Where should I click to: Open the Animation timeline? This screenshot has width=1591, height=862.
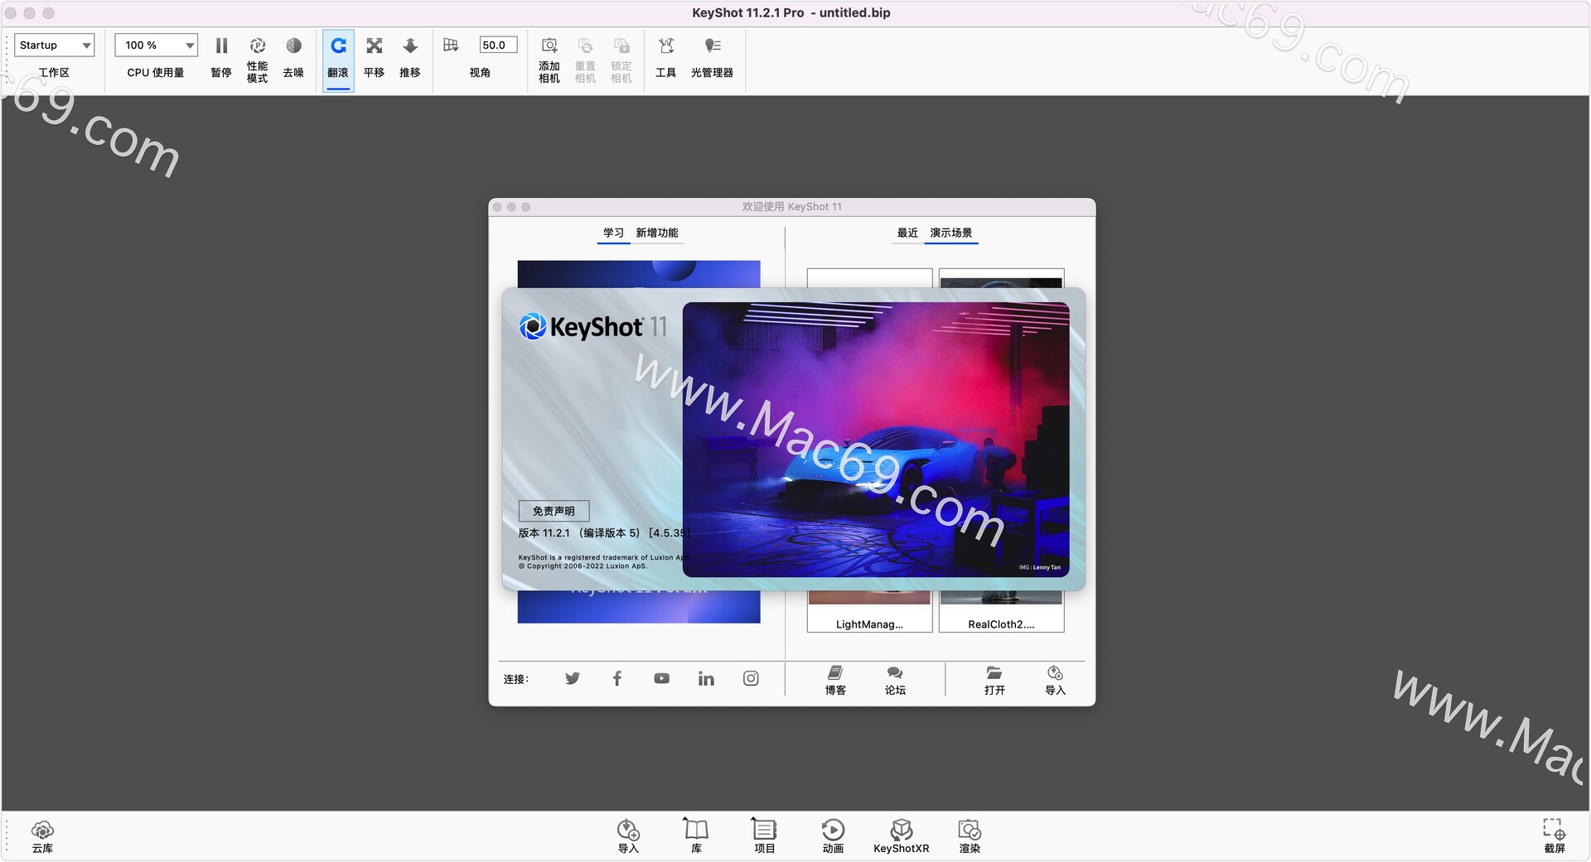pos(833,836)
